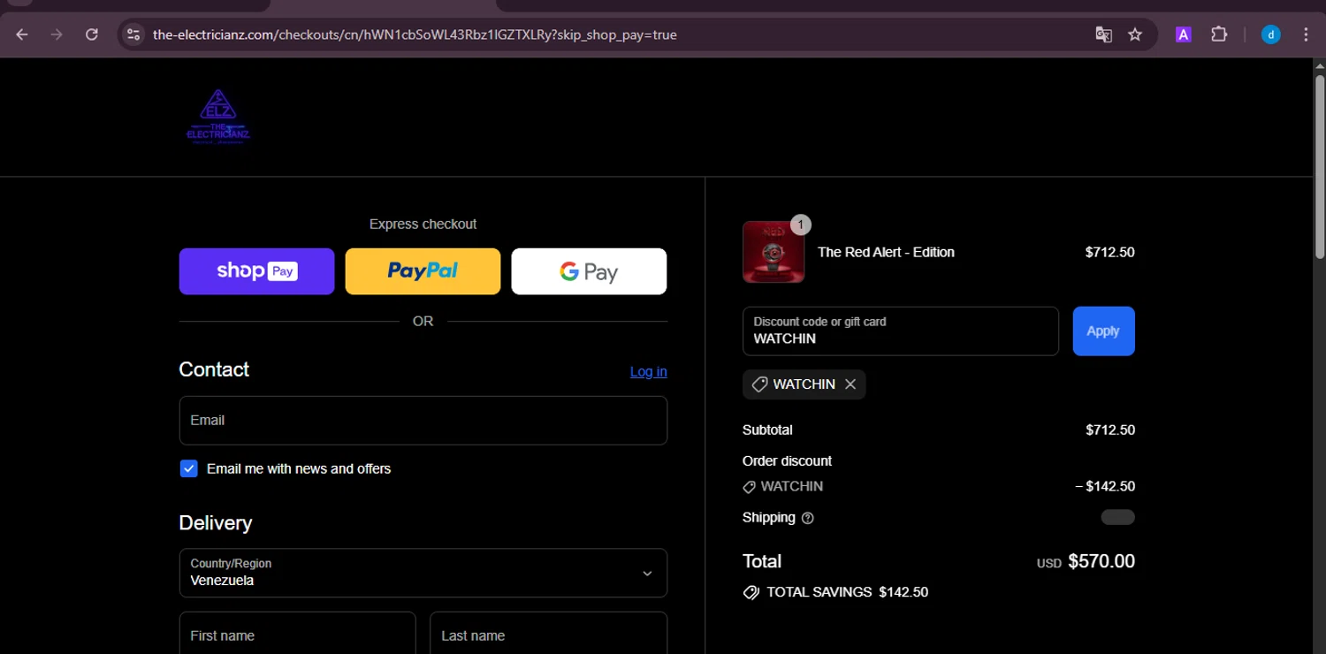Pay with Google Pay button
Viewport: 1326px width, 654px height.
(x=589, y=271)
